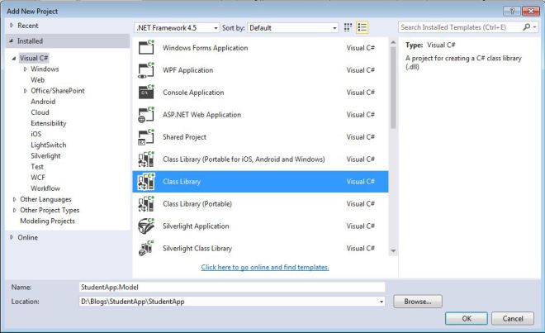
Task: Click the Silverlight Application template icon
Action: (x=146, y=226)
